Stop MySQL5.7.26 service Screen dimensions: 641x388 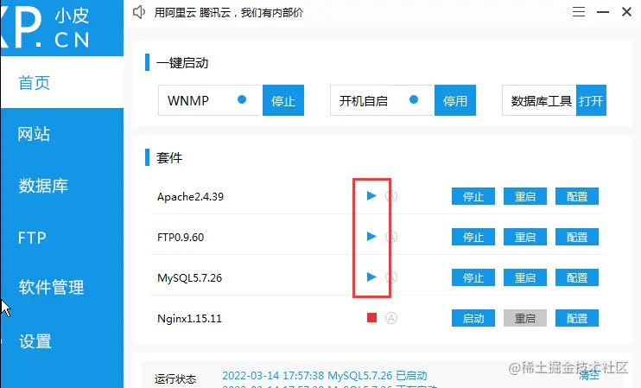[x=473, y=277]
